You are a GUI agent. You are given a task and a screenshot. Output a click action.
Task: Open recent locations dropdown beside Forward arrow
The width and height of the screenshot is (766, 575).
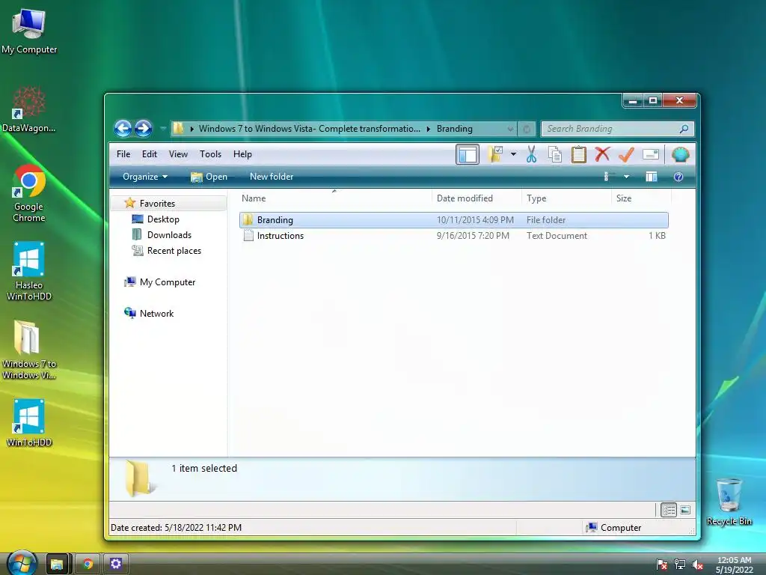tap(162, 129)
